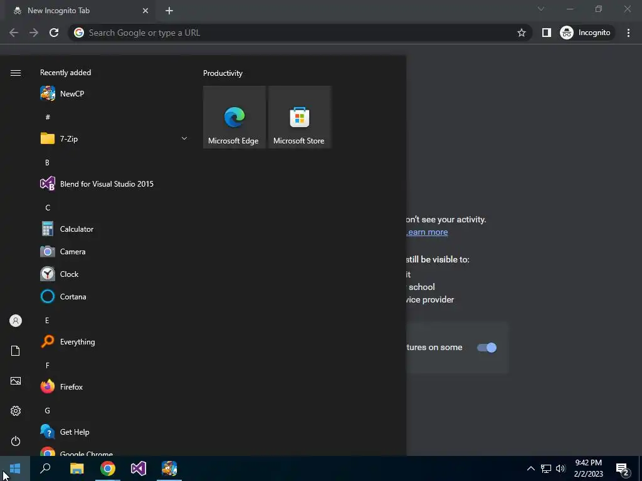Click the 'C' letter index header

(x=48, y=207)
